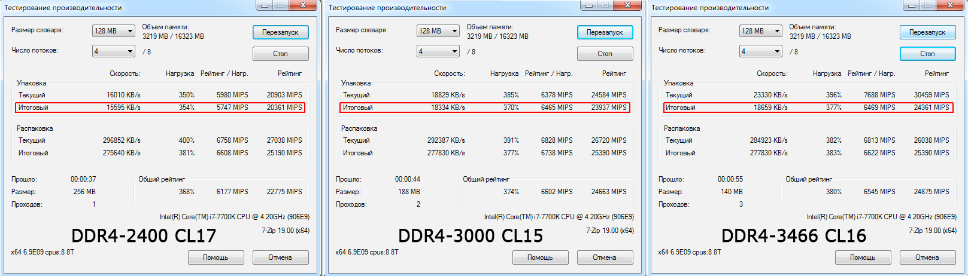Viewport: 968px width, 276px height.
Task: Hit the Стоп button in DDR4-3466 window
Action: pos(927,54)
